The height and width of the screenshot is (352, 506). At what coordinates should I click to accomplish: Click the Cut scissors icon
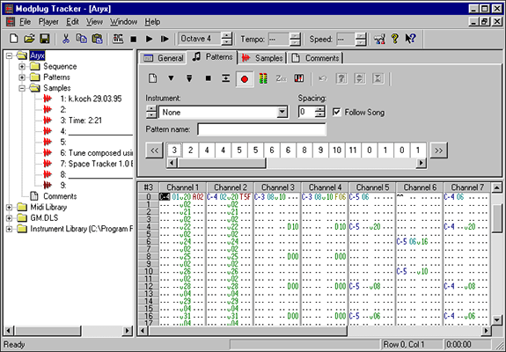(66, 39)
